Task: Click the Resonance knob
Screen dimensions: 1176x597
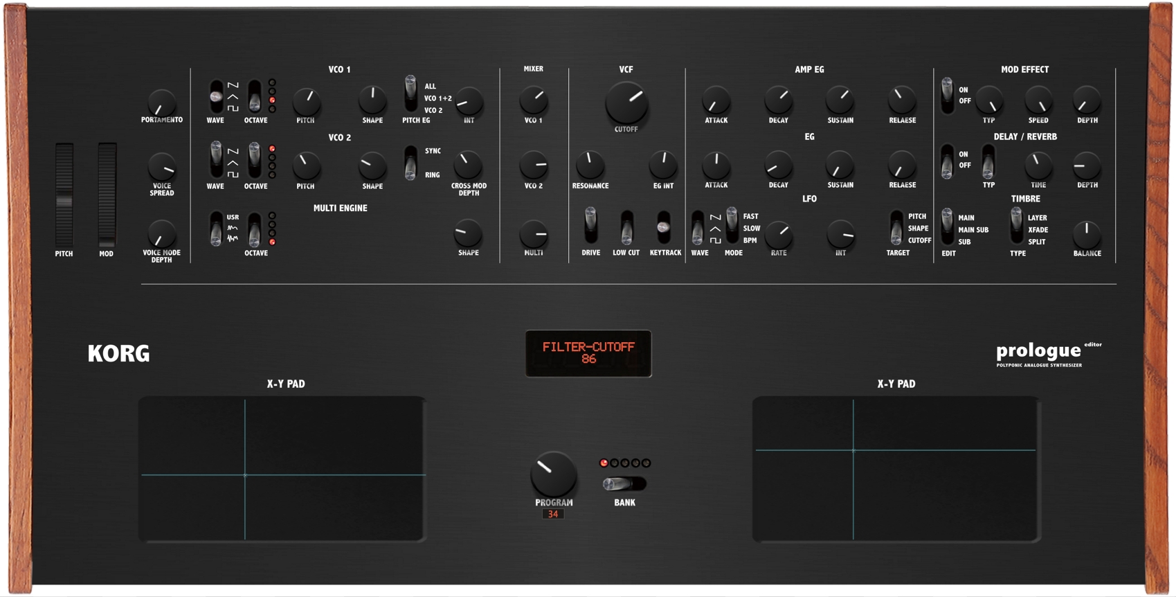Action: 590,166
